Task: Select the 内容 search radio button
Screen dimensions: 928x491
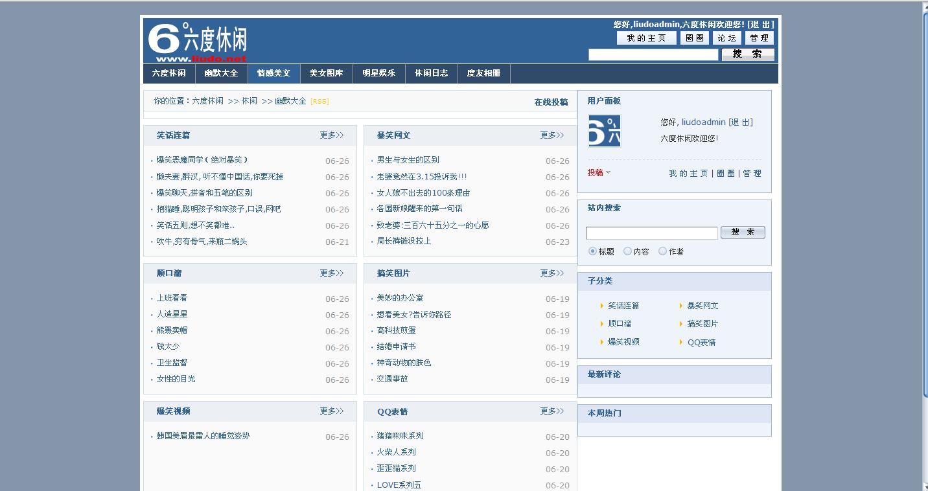Action: (x=627, y=251)
